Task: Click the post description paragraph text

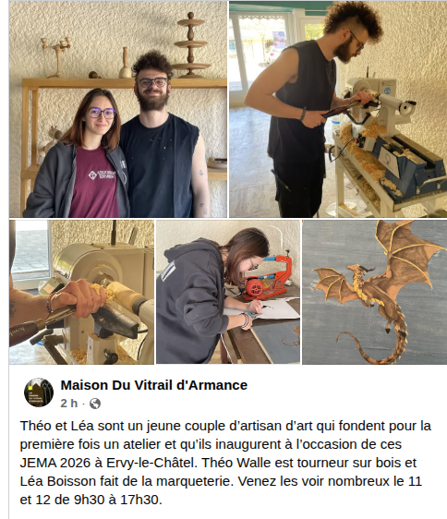Action: tap(225, 463)
